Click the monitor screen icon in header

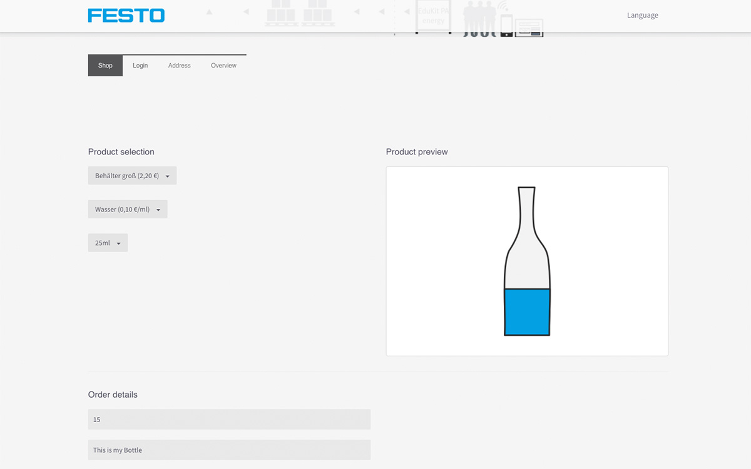point(529,28)
